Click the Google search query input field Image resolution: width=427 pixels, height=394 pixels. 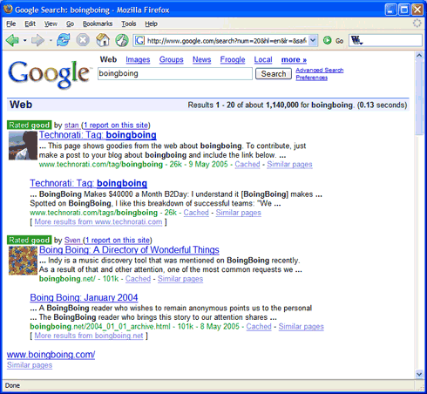click(175, 73)
